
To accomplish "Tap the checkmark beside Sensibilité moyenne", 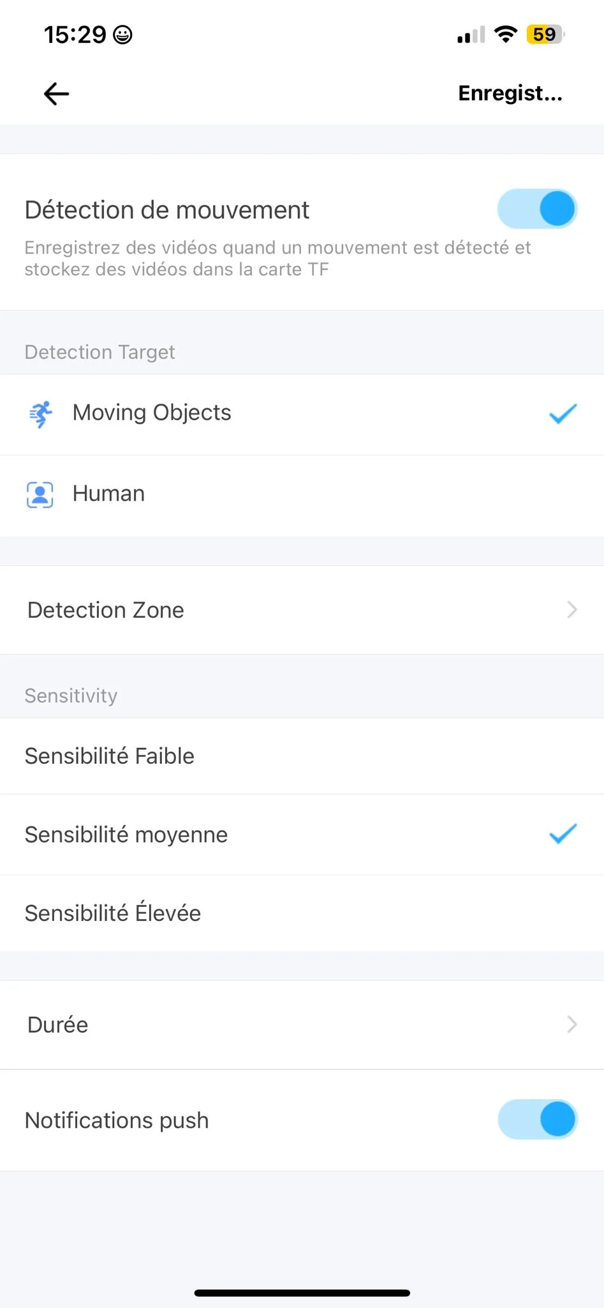I will point(563,834).
